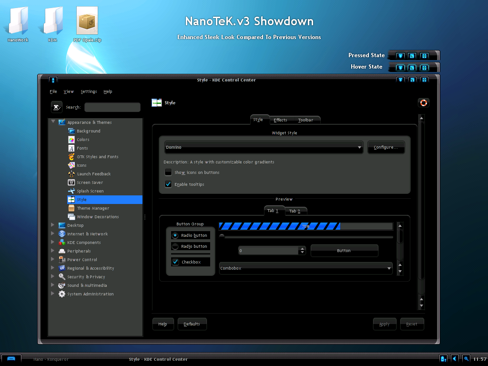Click the magnifier tray icon
The width and height of the screenshot is (488, 366).
[466, 359]
